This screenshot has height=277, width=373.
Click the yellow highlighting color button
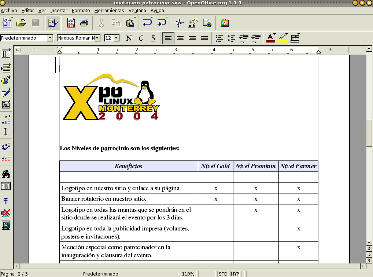282,38
